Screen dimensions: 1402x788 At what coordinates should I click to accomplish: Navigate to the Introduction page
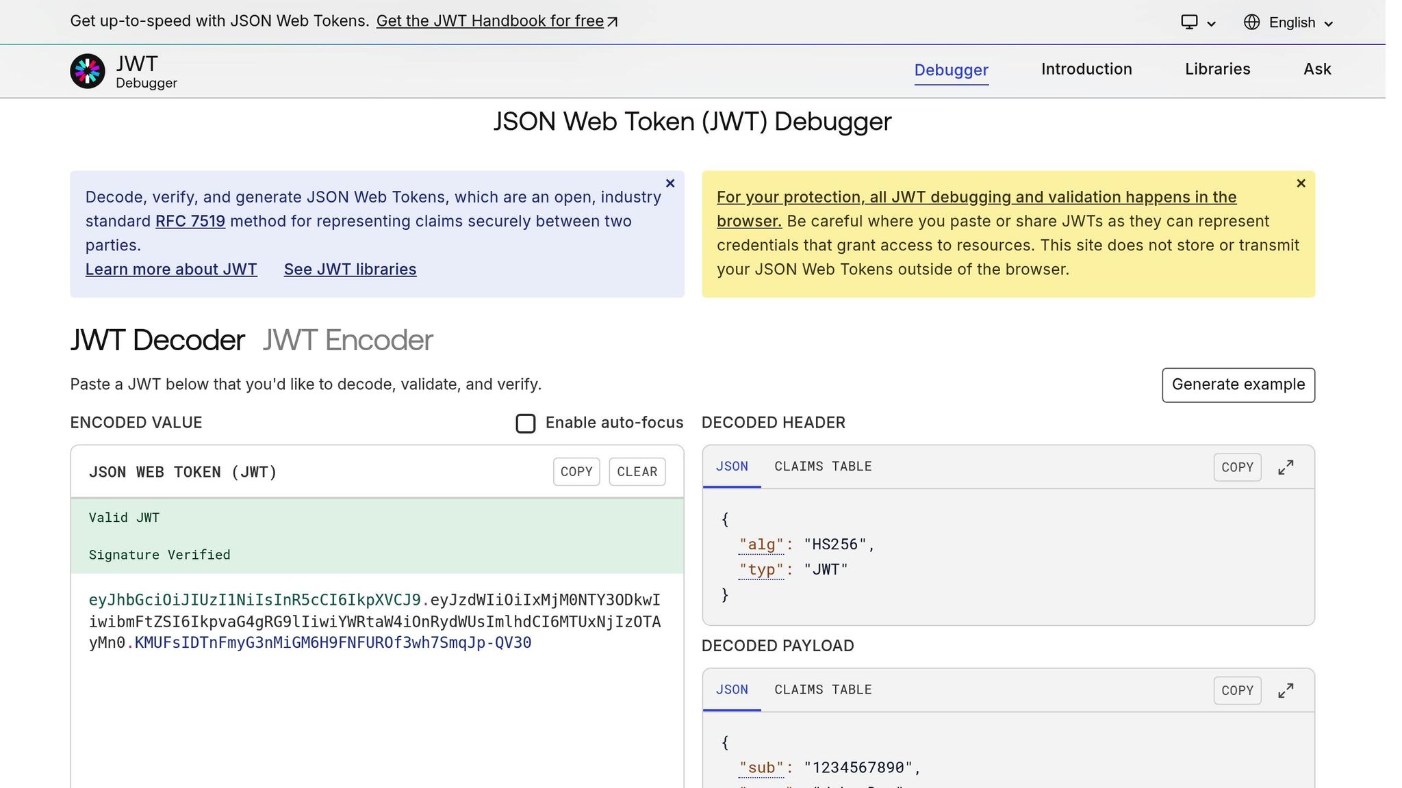pos(1086,69)
